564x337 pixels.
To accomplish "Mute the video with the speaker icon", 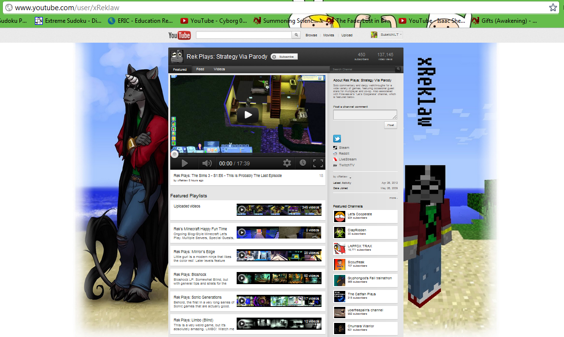I will 207,163.
